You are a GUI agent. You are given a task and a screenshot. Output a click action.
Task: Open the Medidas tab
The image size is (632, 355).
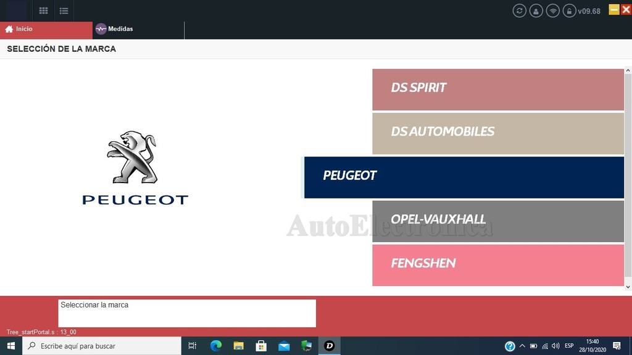[138, 29]
